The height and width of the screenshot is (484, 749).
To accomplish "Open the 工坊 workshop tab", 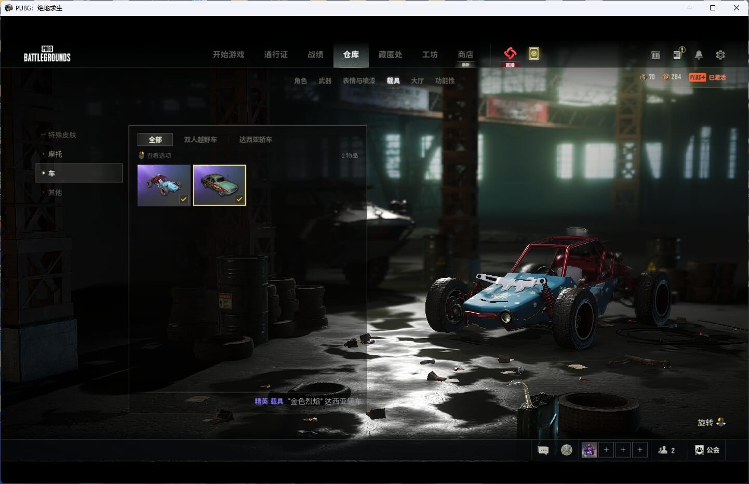I will tap(430, 55).
